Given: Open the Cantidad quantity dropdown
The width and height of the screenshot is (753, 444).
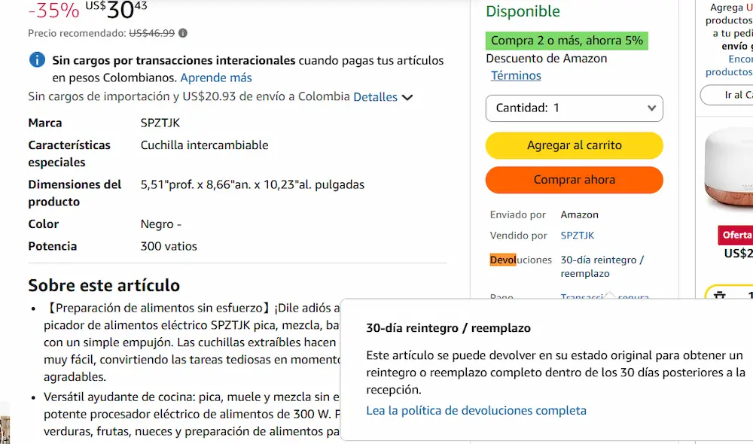Looking at the screenshot, I should click(574, 108).
